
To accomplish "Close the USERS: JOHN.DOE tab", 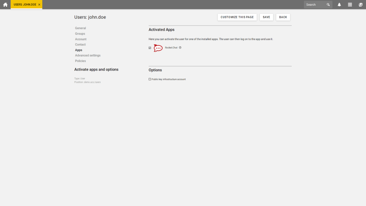I will (39, 5).
